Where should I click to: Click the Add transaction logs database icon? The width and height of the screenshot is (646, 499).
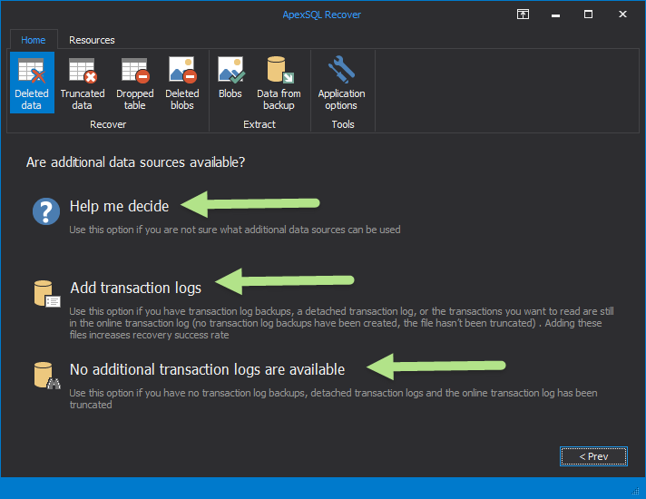(x=46, y=294)
